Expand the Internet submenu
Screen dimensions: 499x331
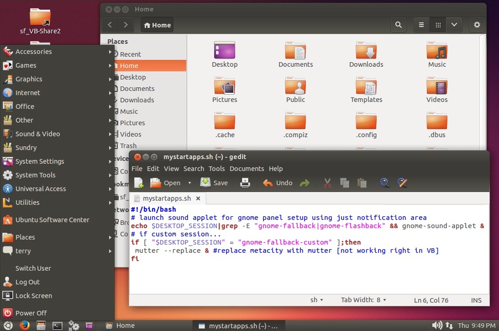point(57,93)
